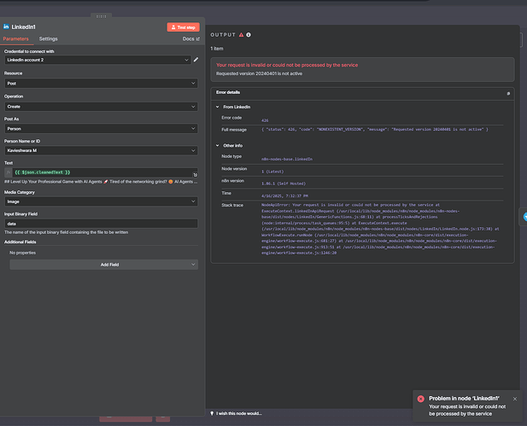Click the Time value '4/16/2025'
The width and height of the screenshot is (527, 426).
pos(284,195)
